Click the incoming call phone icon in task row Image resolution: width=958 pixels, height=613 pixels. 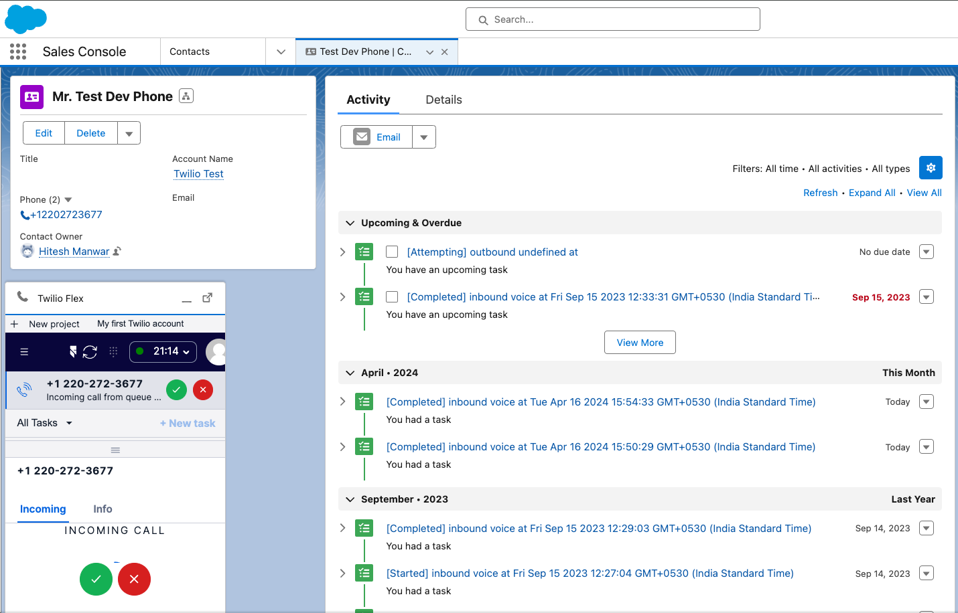point(24,390)
